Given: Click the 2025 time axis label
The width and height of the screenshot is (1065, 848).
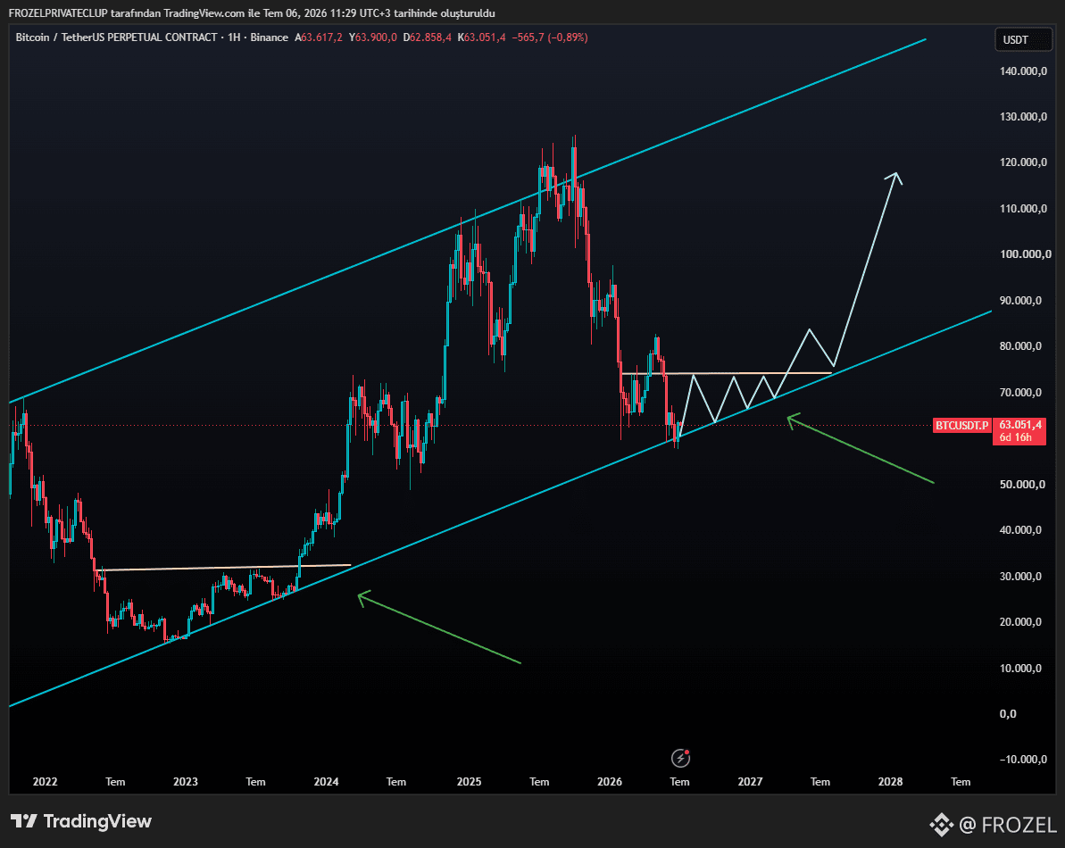Looking at the screenshot, I should coord(469,781).
